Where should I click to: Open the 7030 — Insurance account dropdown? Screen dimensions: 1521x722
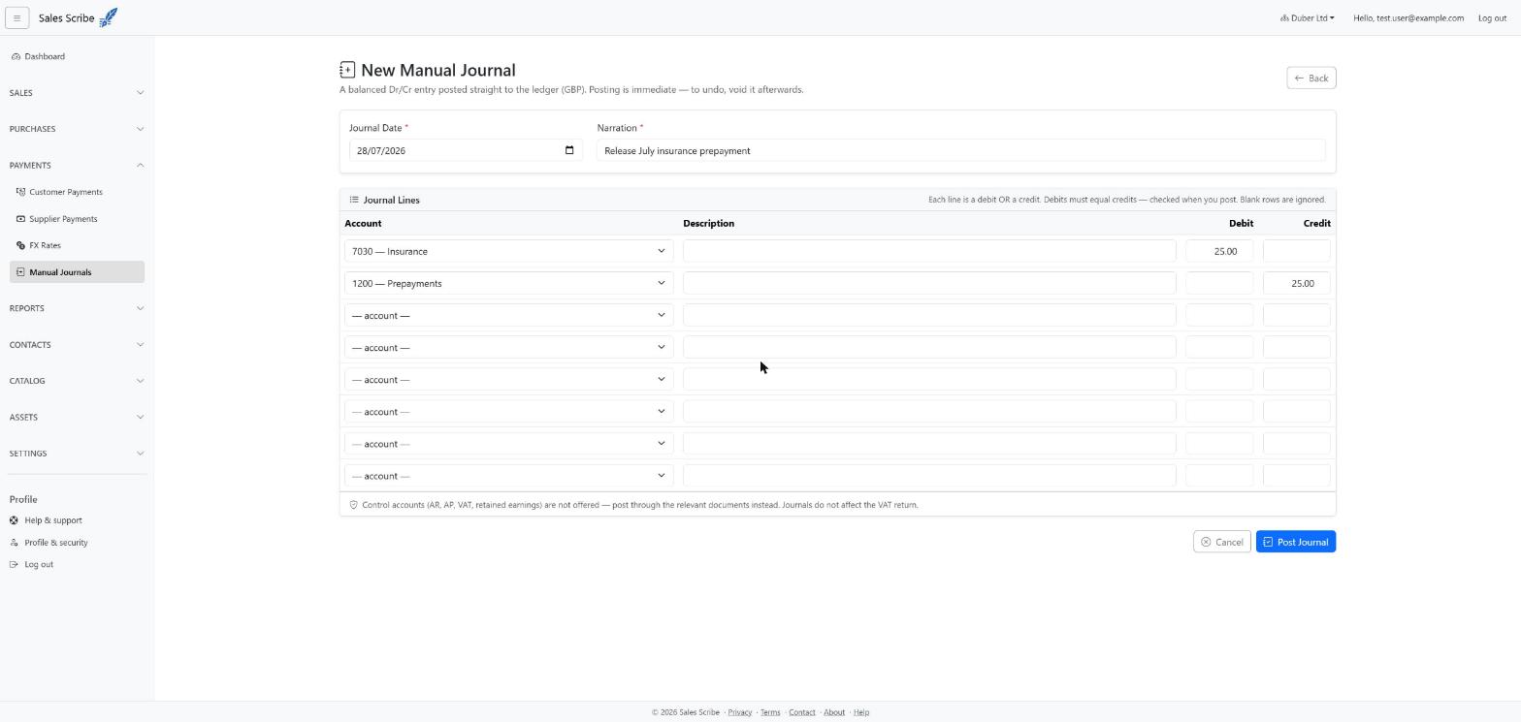pyautogui.click(x=508, y=251)
